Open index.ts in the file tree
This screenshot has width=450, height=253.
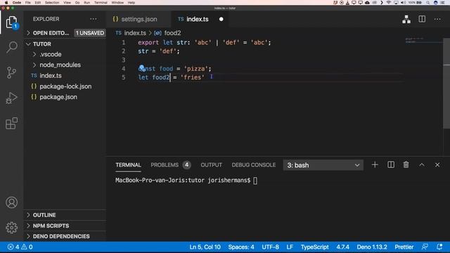tap(51, 75)
